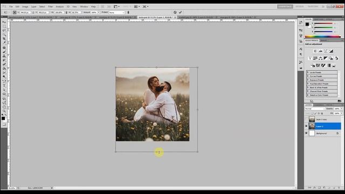The image size is (345, 194).
Task: Add a Curves adjustment
Action: tap(326, 51)
